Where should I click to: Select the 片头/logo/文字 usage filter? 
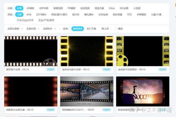point(25,20)
